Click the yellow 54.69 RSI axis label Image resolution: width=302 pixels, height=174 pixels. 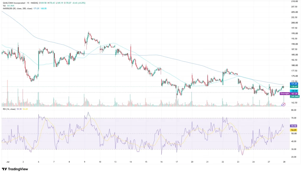(293, 130)
